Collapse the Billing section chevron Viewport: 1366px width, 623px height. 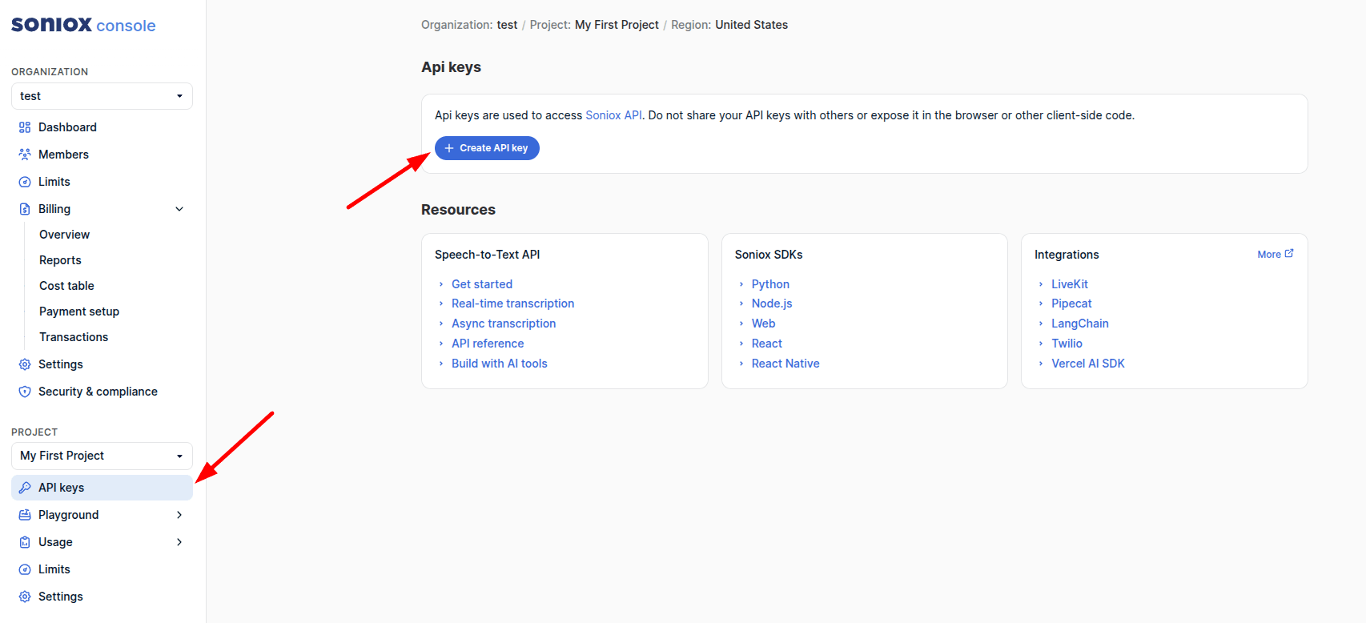pos(179,209)
